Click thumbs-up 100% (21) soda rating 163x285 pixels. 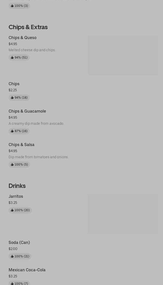(20, 256)
